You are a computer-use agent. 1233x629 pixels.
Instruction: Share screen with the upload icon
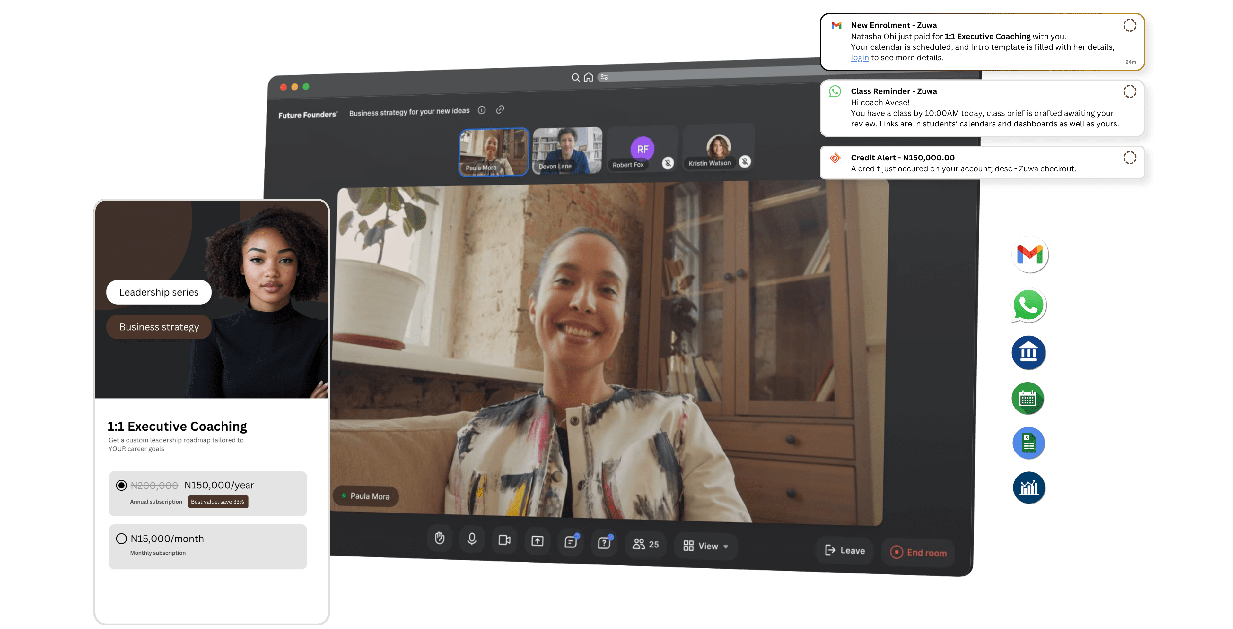(x=538, y=541)
